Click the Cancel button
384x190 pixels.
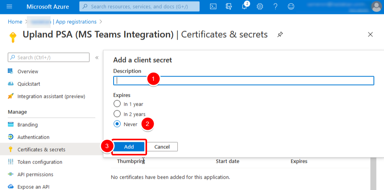[x=162, y=146]
